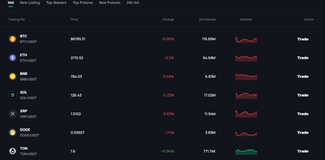Click the Markets column header
This screenshot has height=160, width=325.
[246, 19]
